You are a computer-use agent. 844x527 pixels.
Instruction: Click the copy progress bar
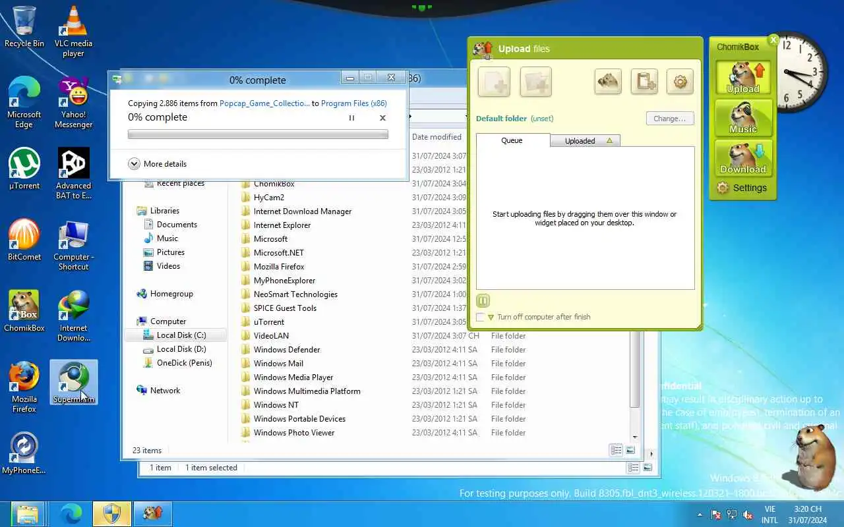[x=258, y=134]
